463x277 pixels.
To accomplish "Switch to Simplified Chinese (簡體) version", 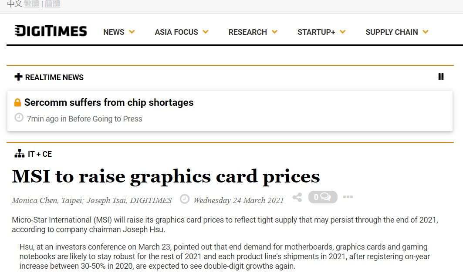I will pyautogui.click(x=53, y=4).
